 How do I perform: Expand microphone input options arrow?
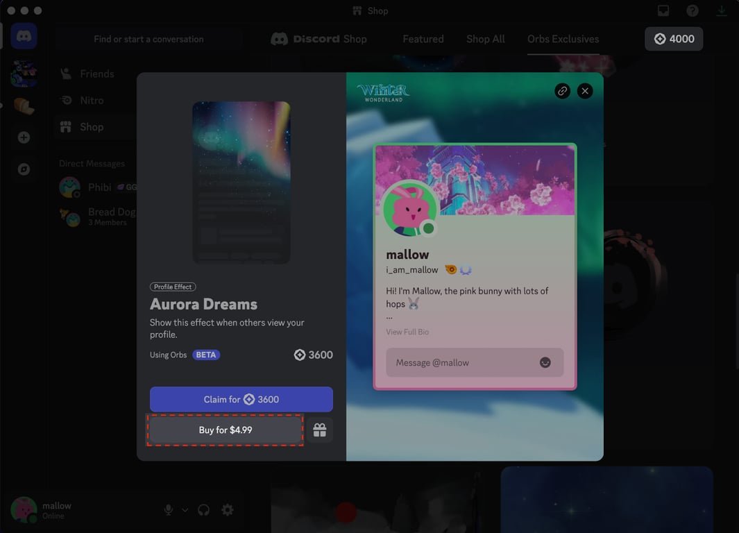pos(185,510)
